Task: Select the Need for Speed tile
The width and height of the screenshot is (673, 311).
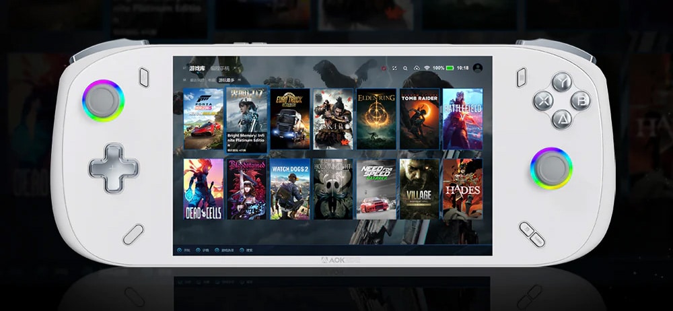Action: pyautogui.click(x=376, y=189)
